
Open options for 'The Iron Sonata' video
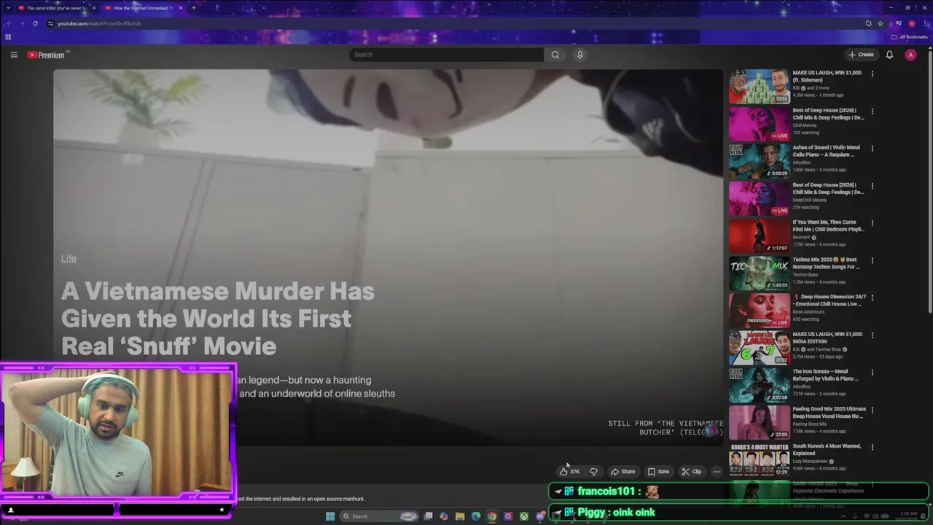click(872, 372)
